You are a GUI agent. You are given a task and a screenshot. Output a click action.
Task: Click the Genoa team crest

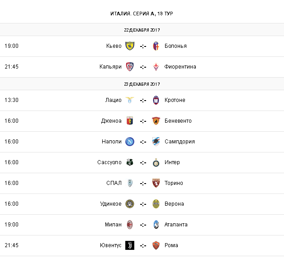coord(130,120)
